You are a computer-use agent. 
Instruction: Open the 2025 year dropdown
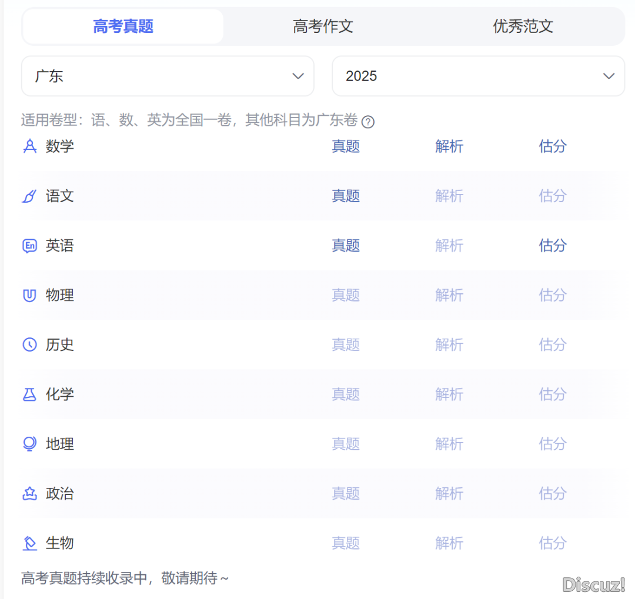(477, 76)
